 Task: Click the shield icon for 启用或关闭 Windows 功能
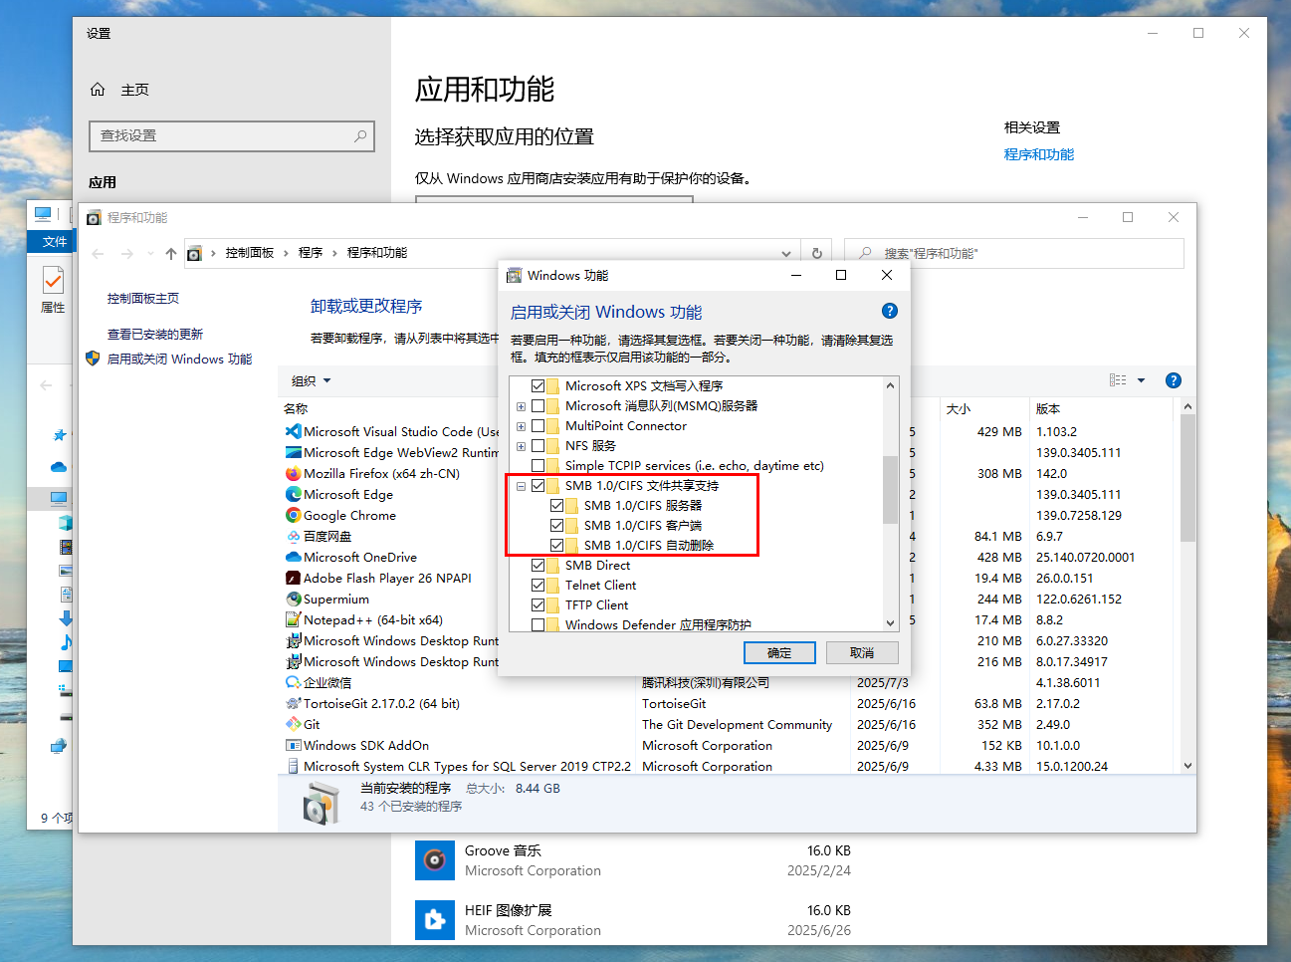click(93, 359)
